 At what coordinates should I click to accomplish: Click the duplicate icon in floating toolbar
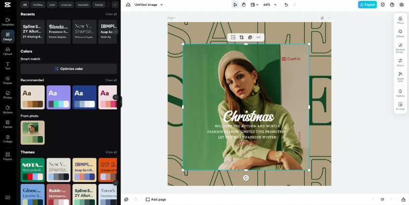[x=250, y=37]
